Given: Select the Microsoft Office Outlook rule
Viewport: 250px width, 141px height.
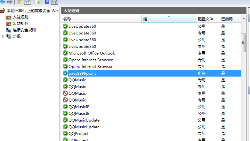Looking at the screenshot, I should click(x=151, y=53).
